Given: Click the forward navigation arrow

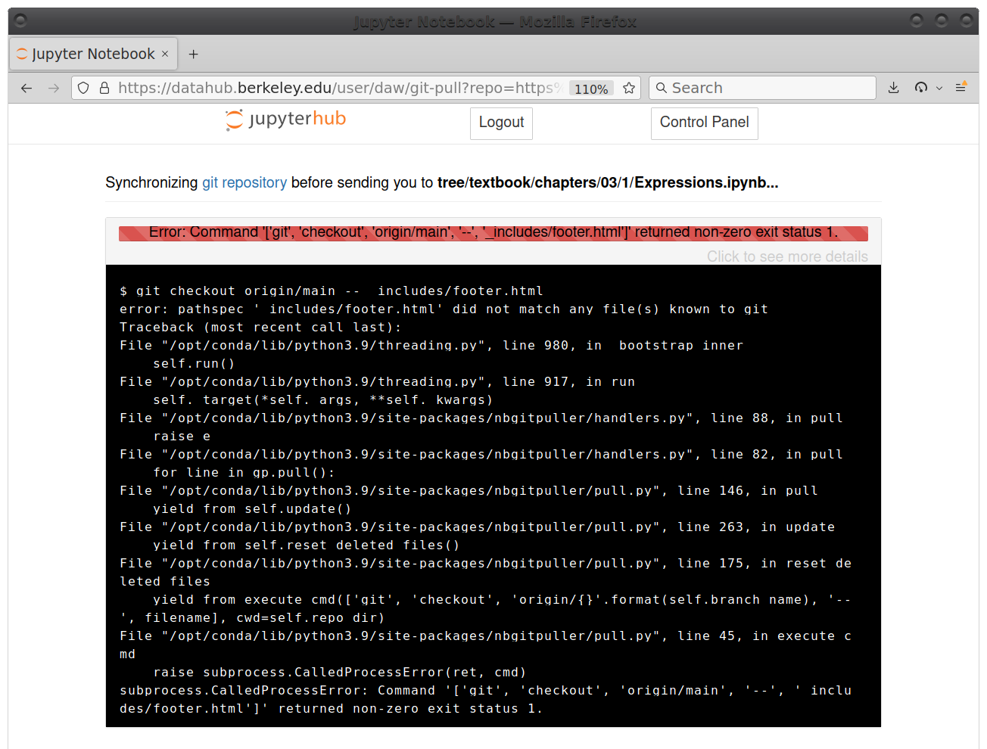Looking at the screenshot, I should tap(54, 87).
